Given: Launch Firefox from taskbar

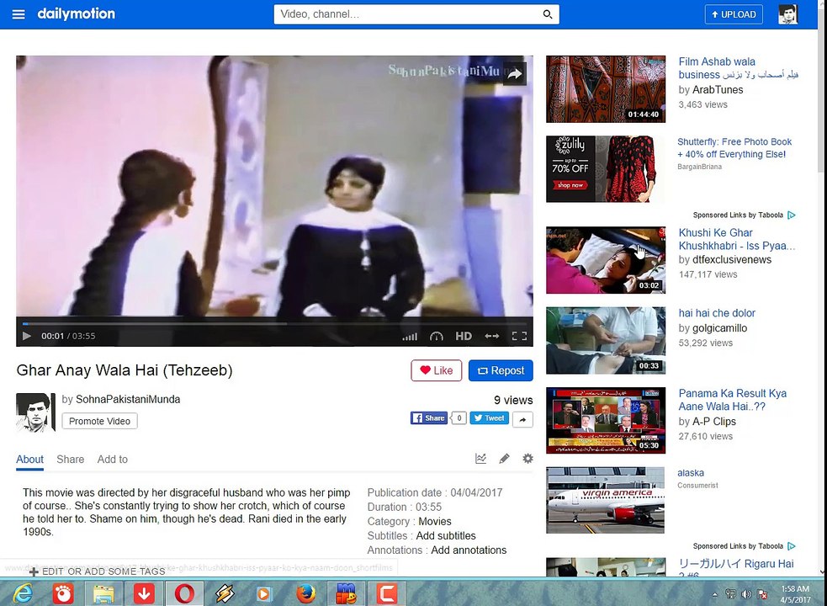Looking at the screenshot, I should point(305,593).
